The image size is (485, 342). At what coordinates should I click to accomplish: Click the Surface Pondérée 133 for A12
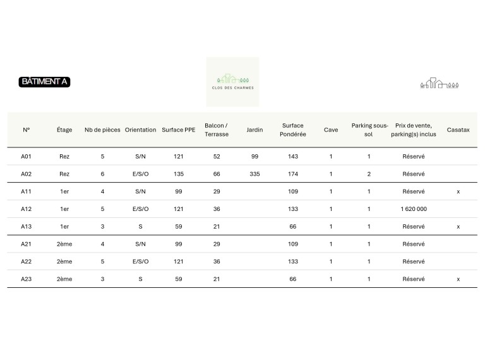[x=292, y=209]
